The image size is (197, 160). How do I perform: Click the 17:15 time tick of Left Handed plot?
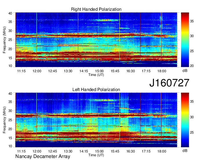point(146,151)
